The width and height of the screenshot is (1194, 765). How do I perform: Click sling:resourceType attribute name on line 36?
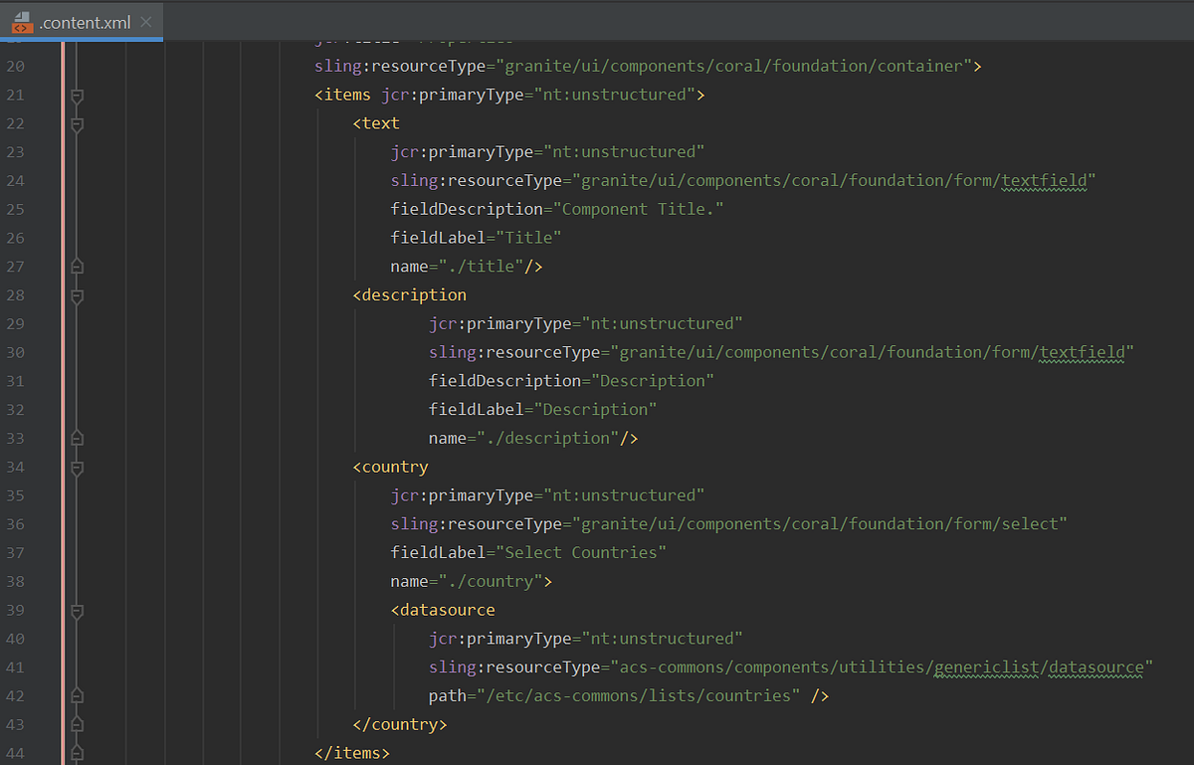pos(477,523)
